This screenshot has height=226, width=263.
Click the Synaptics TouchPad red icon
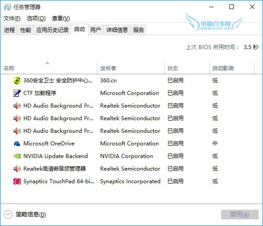point(17,181)
